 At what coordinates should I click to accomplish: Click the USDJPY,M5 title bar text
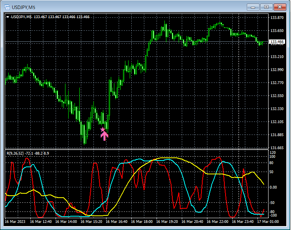[24, 7]
